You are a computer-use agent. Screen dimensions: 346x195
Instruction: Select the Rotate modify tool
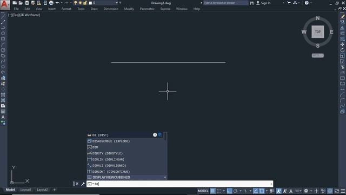click(x=342, y=50)
